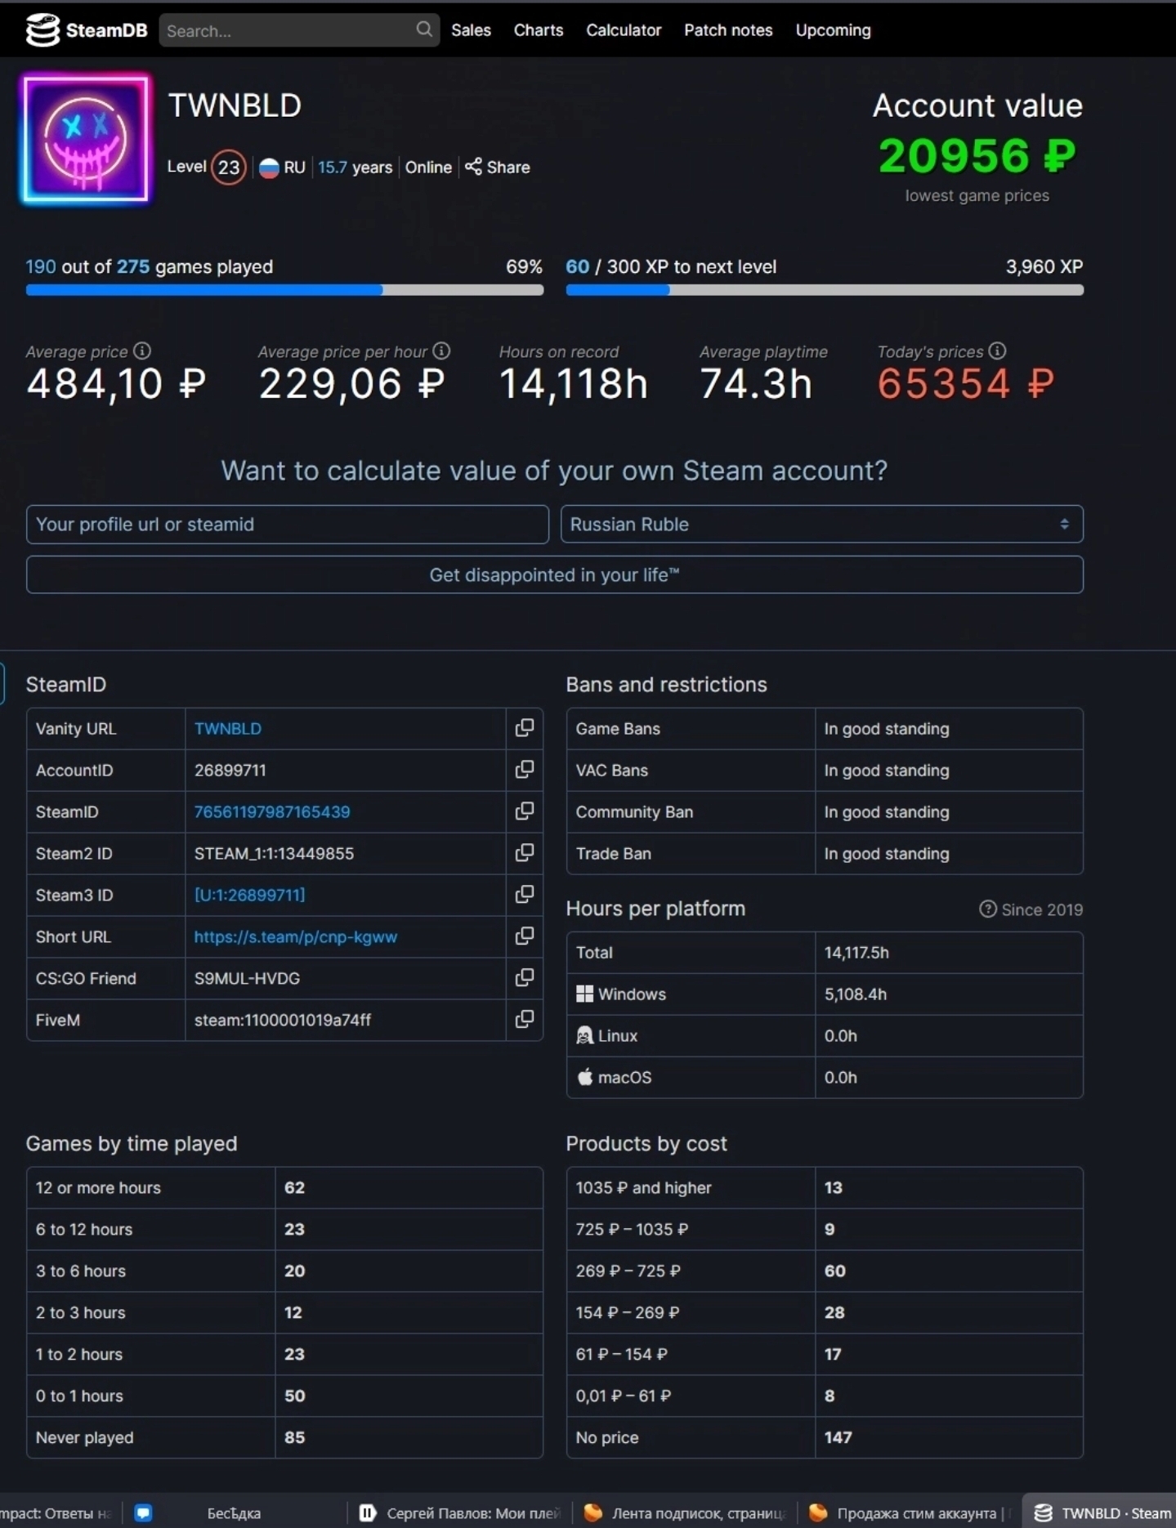Open the Charts menu item
This screenshot has width=1176, height=1528.
click(538, 30)
